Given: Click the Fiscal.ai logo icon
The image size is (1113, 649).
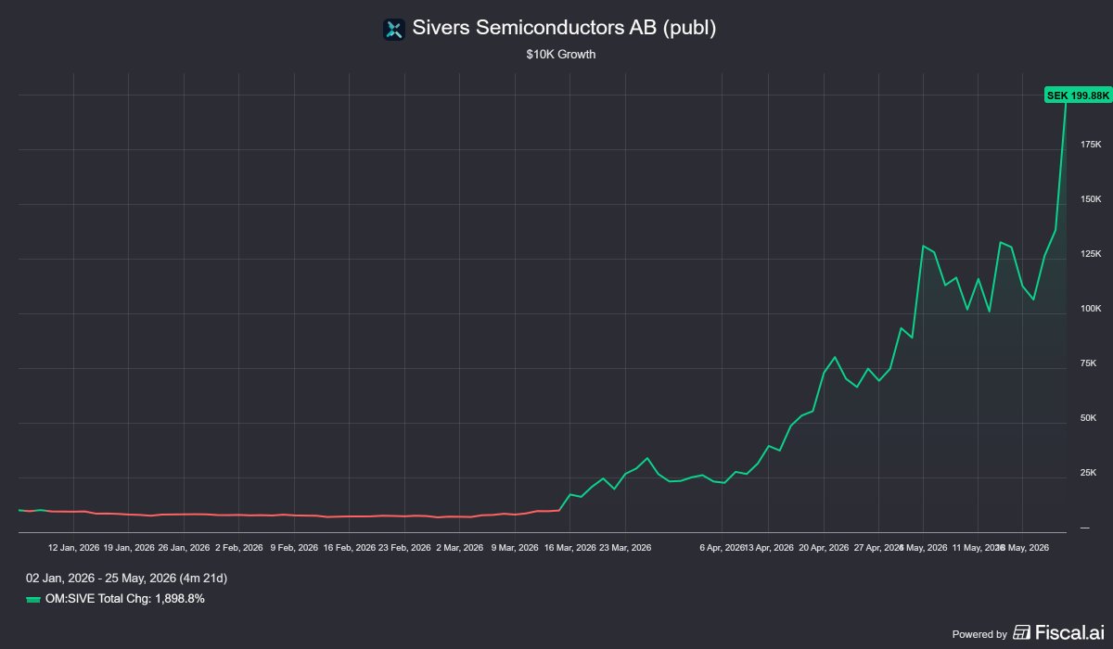Looking at the screenshot, I should coord(1022,633).
